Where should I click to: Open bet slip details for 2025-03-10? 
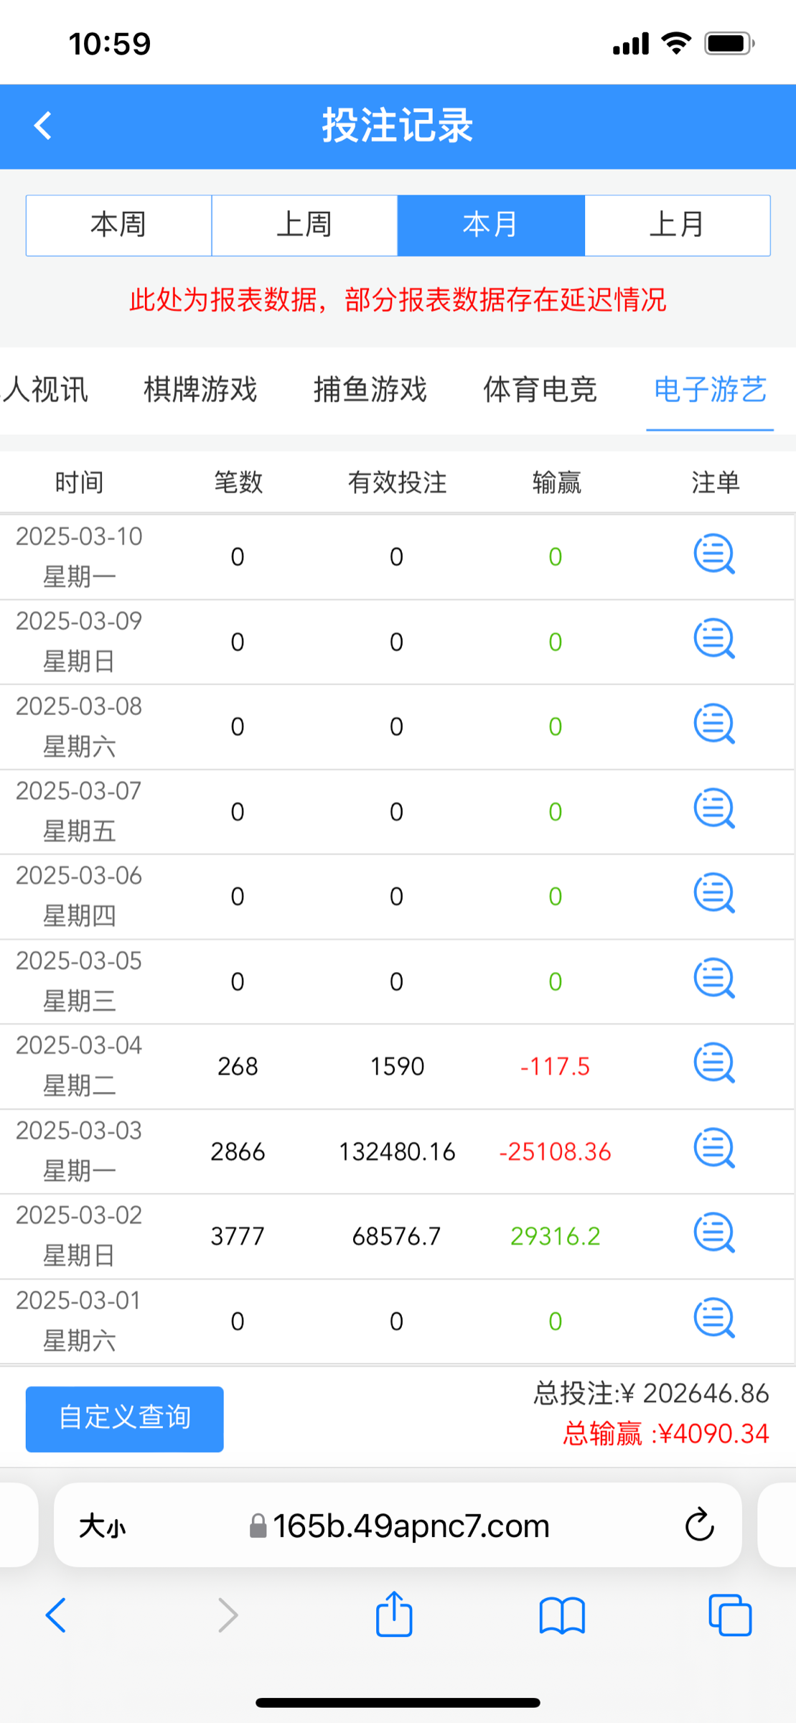tap(713, 555)
